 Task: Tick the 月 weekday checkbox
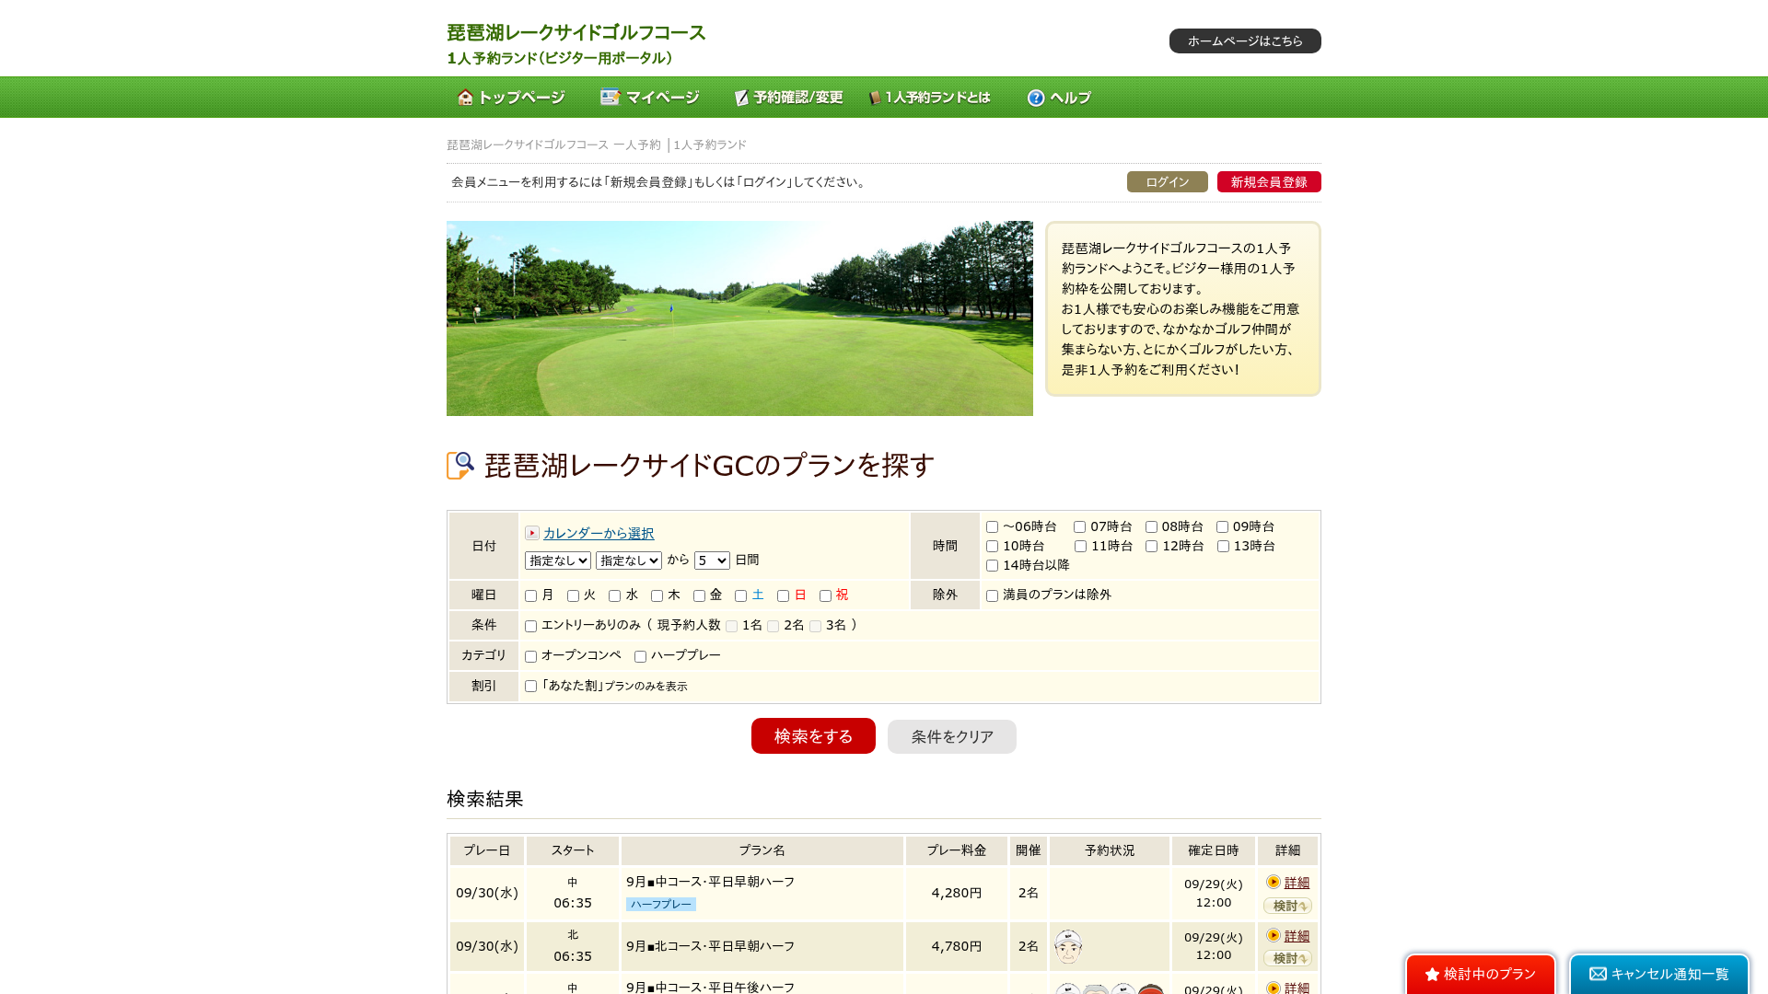coord(530,596)
